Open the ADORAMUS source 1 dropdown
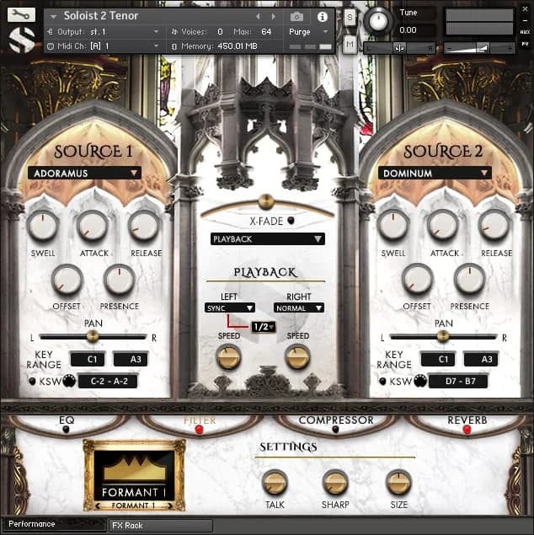 pyautogui.click(x=84, y=173)
